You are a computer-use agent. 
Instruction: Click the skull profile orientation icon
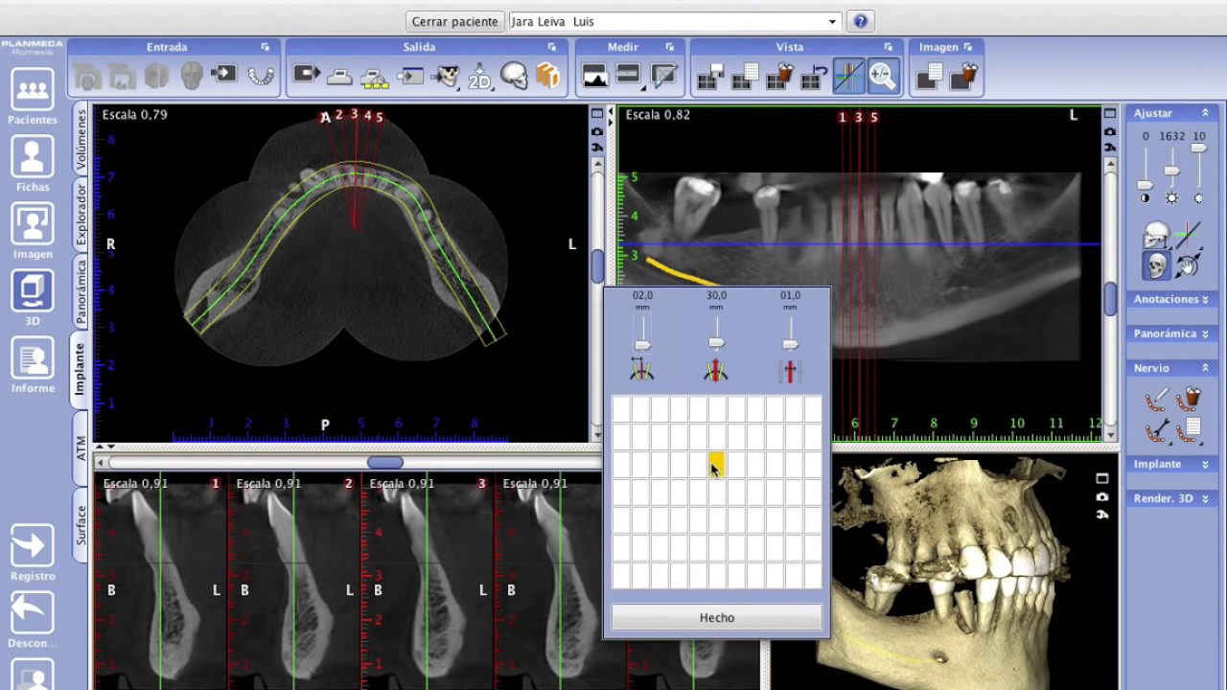click(1156, 234)
